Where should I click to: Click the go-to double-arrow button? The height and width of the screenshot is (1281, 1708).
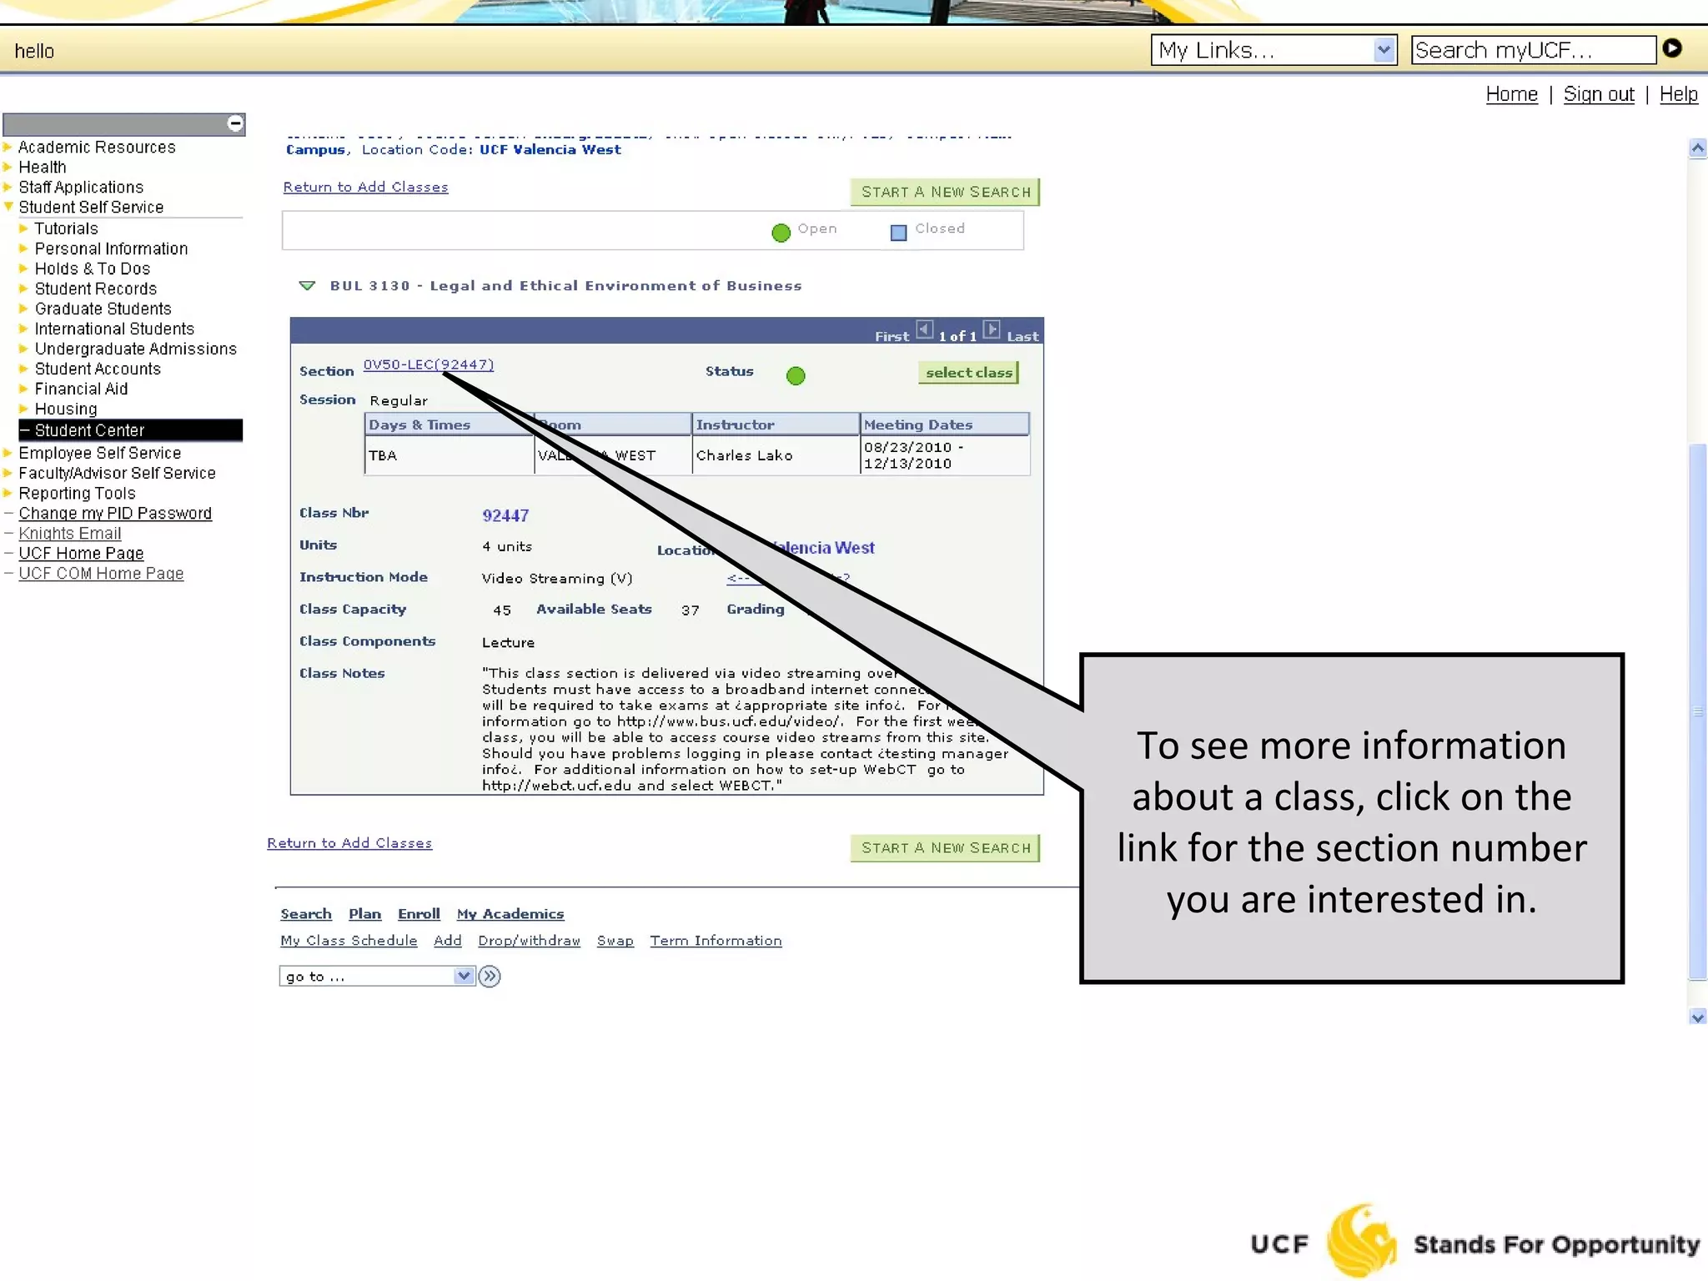coord(490,976)
